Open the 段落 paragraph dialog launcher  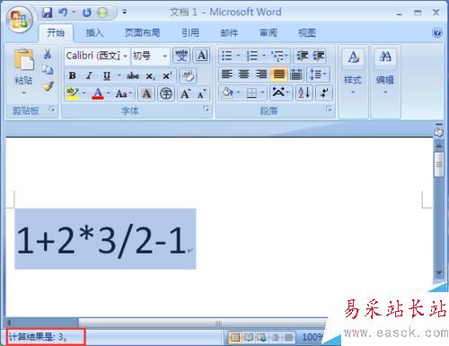tap(329, 110)
